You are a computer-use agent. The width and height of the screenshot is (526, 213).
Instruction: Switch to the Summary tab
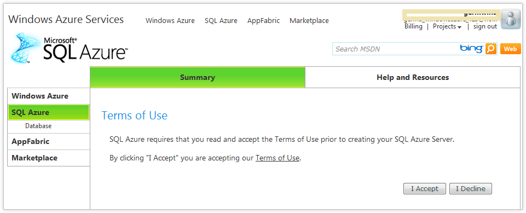tap(198, 78)
